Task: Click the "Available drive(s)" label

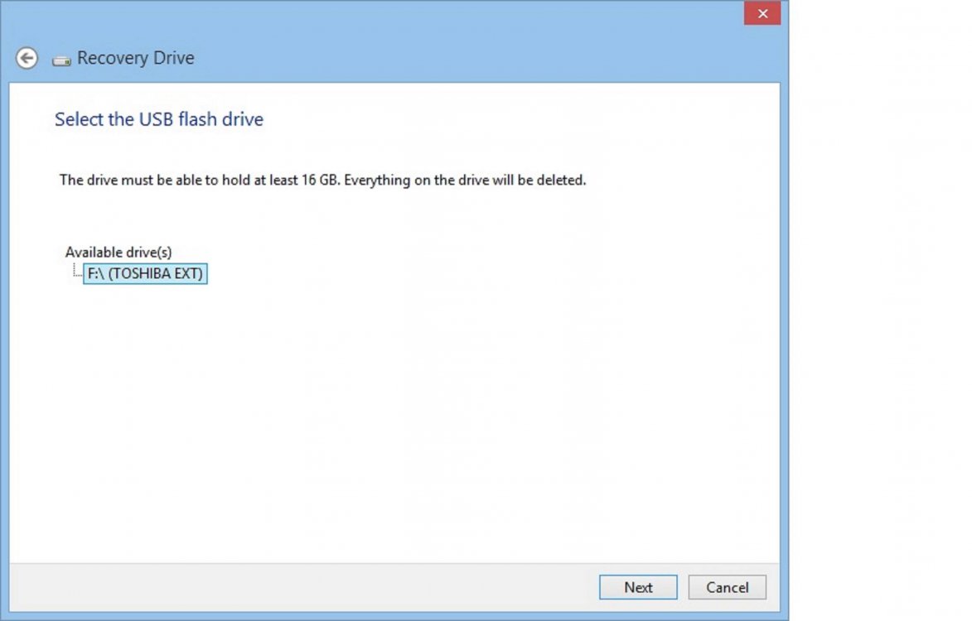Action: [118, 253]
